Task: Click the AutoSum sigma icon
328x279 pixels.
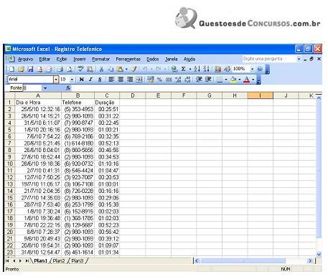Action: point(184,69)
